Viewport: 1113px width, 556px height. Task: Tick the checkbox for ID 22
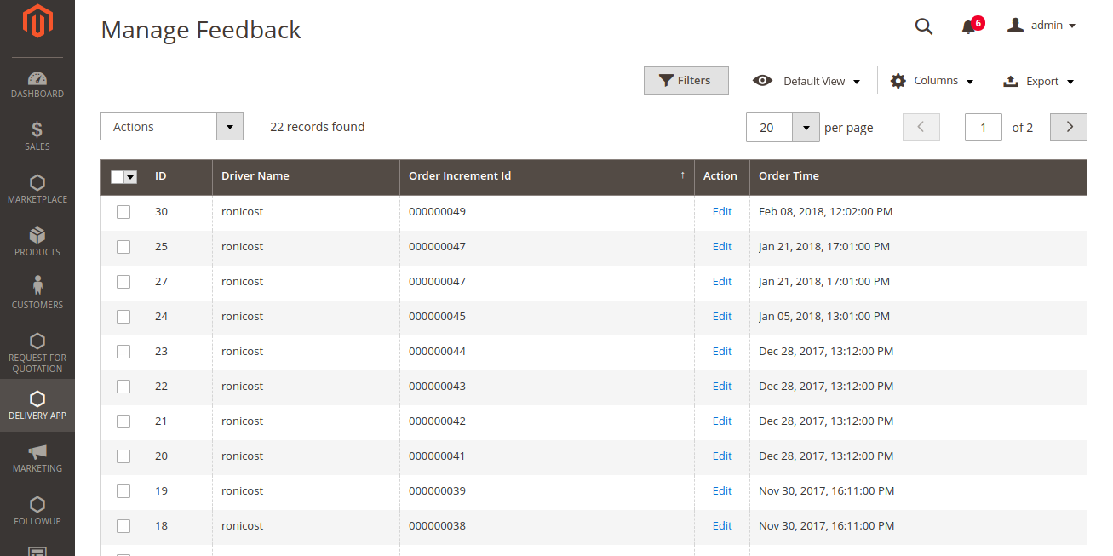tap(123, 387)
